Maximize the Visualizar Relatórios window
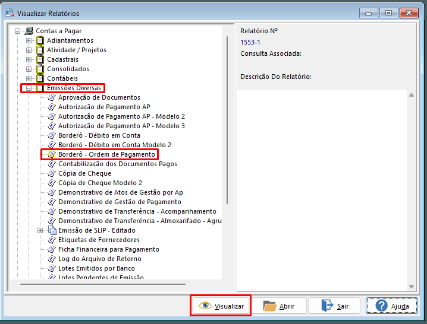Screen dimensions: 427x324 (388, 13)
